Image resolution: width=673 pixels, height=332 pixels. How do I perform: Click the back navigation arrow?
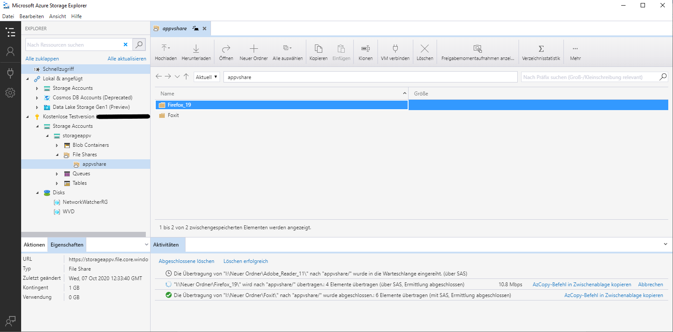(x=159, y=76)
